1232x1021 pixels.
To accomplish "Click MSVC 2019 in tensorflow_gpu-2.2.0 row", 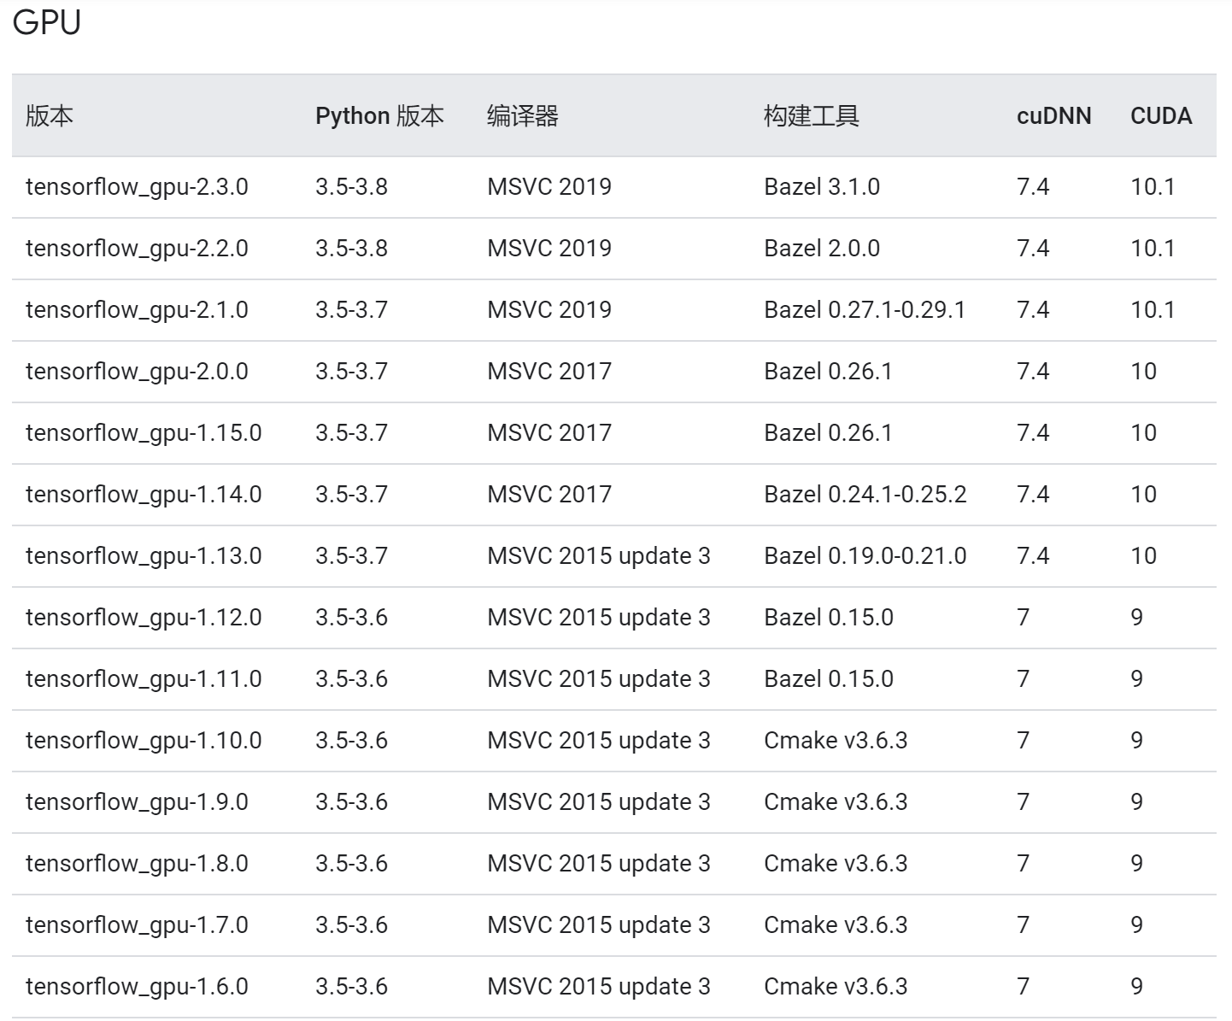I will pos(549,249).
